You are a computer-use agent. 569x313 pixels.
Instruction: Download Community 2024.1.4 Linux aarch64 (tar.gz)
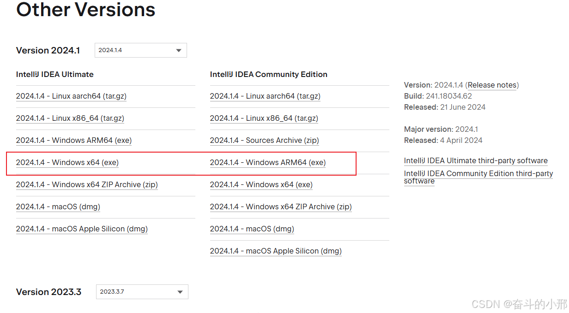pos(265,96)
